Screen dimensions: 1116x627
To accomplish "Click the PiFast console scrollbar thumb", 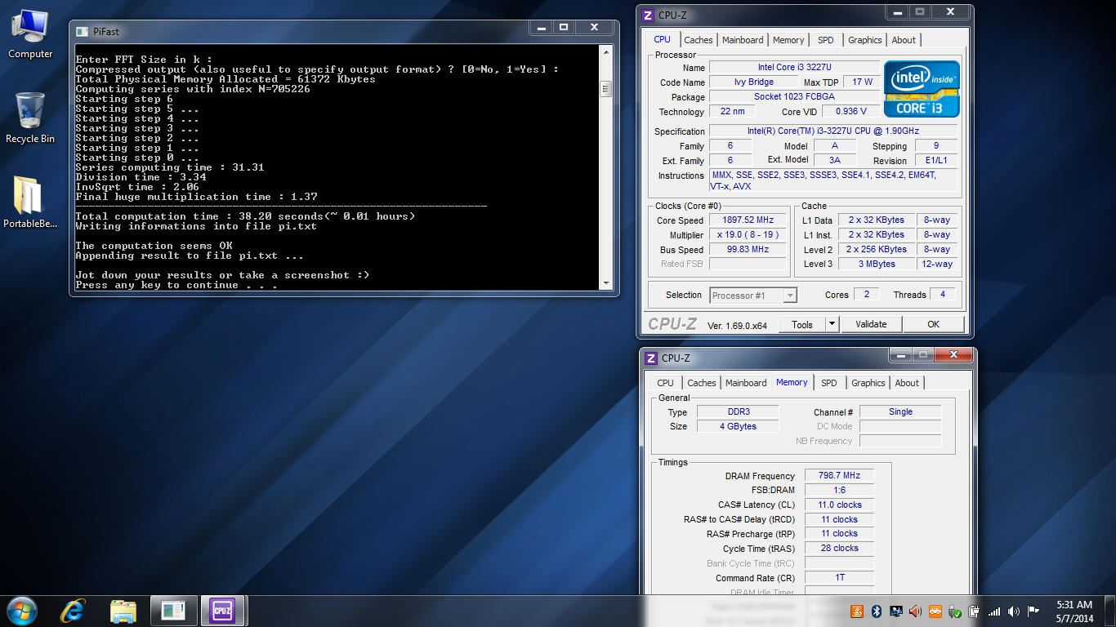I will coord(605,88).
